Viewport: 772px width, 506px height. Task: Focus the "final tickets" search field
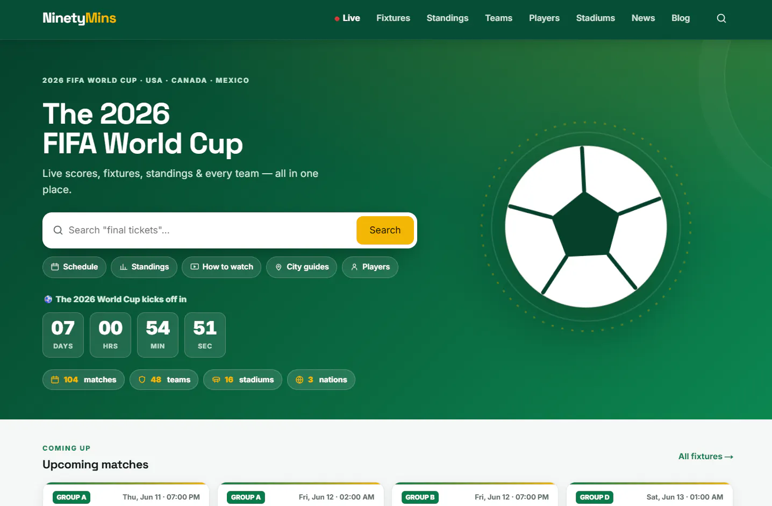point(210,230)
